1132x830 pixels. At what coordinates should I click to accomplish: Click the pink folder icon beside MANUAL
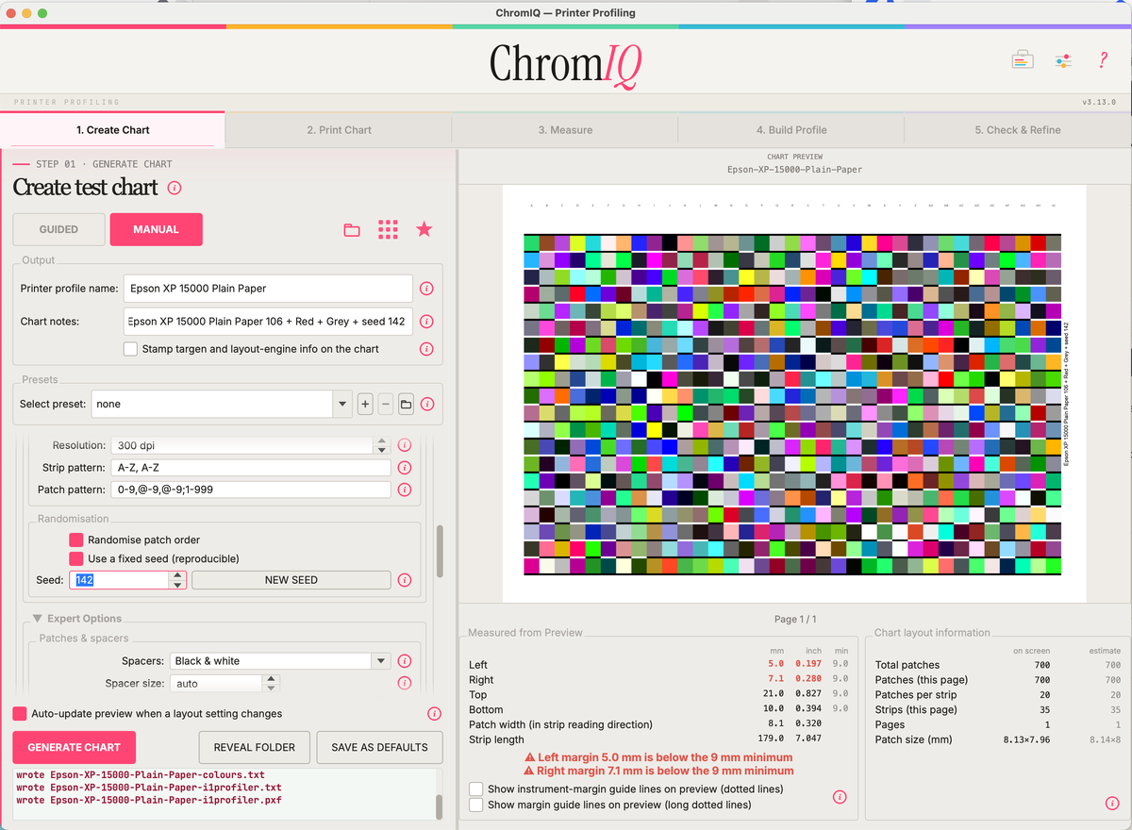[x=352, y=229]
